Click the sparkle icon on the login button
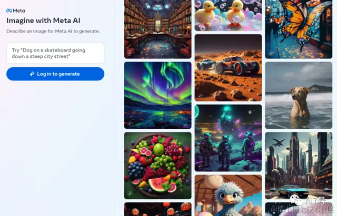The height and width of the screenshot is (216, 337). pyautogui.click(x=32, y=74)
